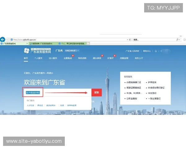Click the blurred user account name
Image resolution: width=186 pixels, height=149 pixels.
[166, 51]
